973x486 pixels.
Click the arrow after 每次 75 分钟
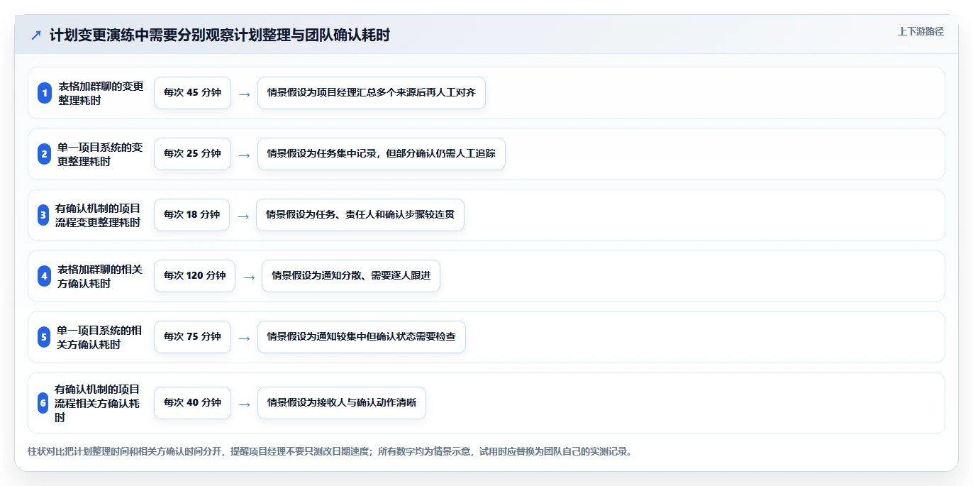pyautogui.click(x=244, y=338)
